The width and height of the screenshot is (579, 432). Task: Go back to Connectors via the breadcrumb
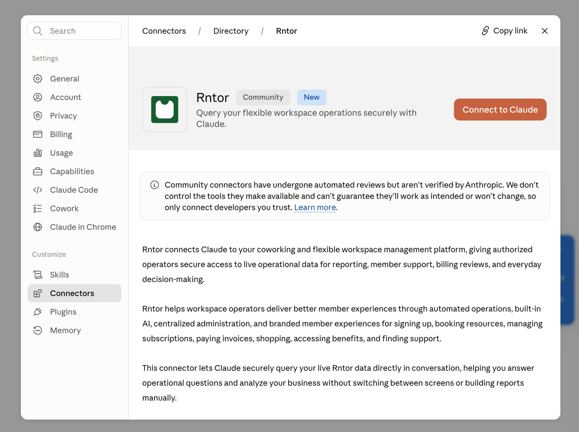pos(164,31)
